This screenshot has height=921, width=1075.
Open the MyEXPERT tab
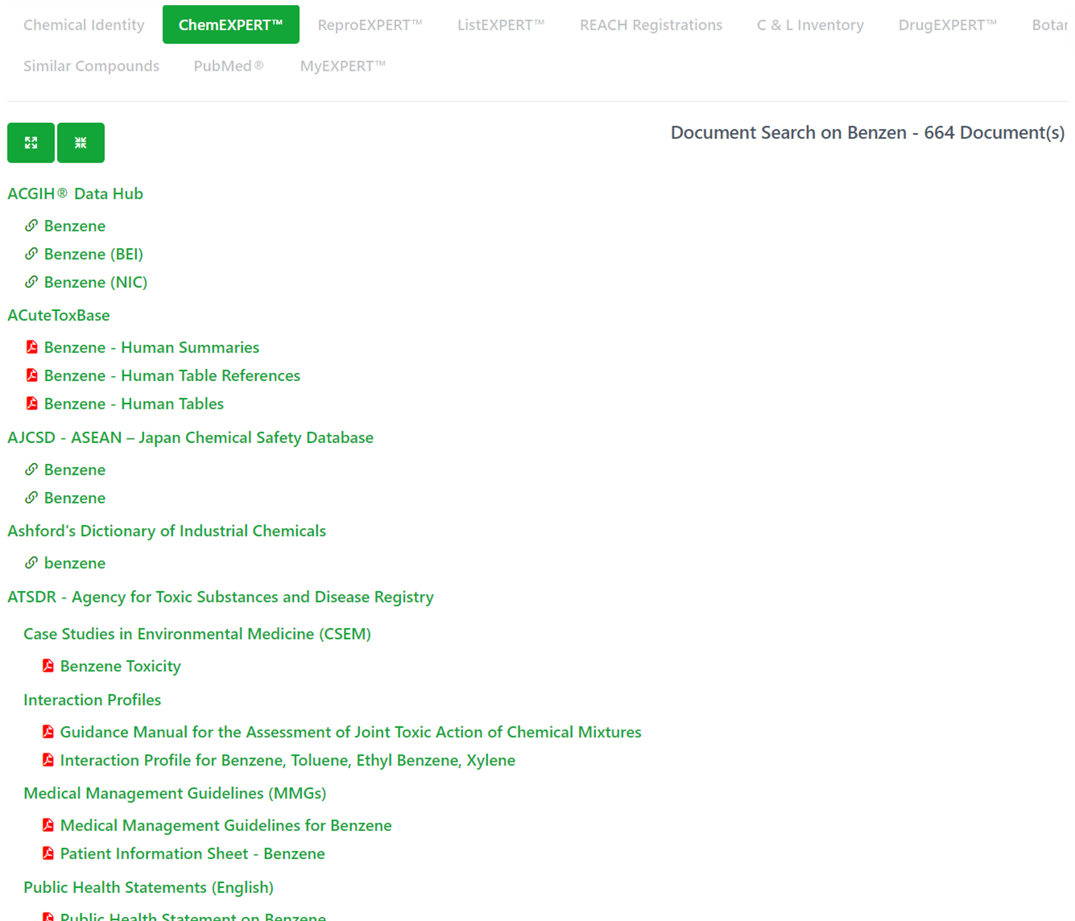[343, 66]
